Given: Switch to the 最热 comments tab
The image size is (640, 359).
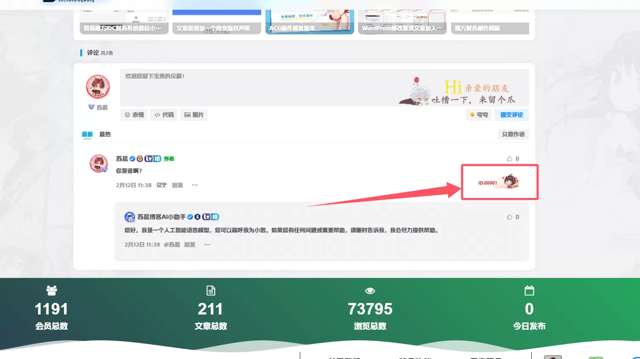Looking at the screenshot, I should point(105,134).
